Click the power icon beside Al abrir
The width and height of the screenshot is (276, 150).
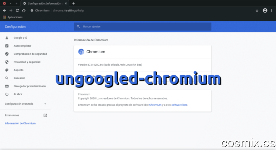tap(7, 94)
